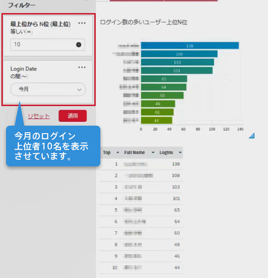Click the Logins column header
The width and height of the screenshot is (268, 278).
click(166, 152)
